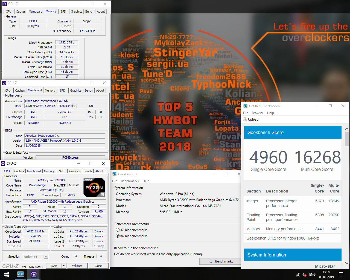
Task: Click the CPU-Z Memory window title icon
Action: pyautogui.click(x=5, y=4)
